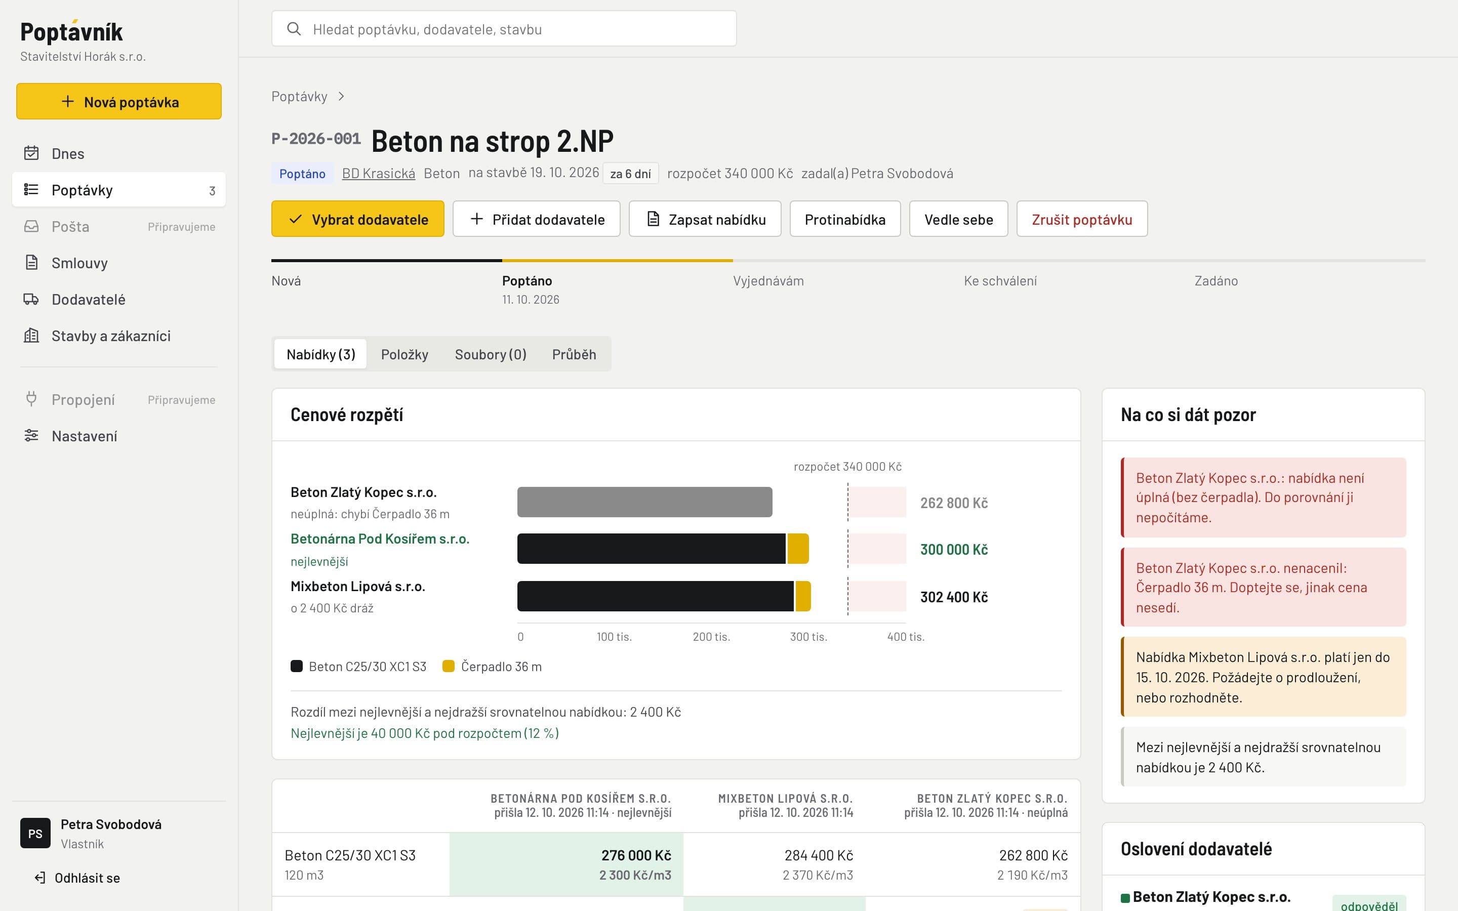This screenshot has width=1458, height=911.
Task: Open the BD Krasická link
Action: [x=378, y=174]
